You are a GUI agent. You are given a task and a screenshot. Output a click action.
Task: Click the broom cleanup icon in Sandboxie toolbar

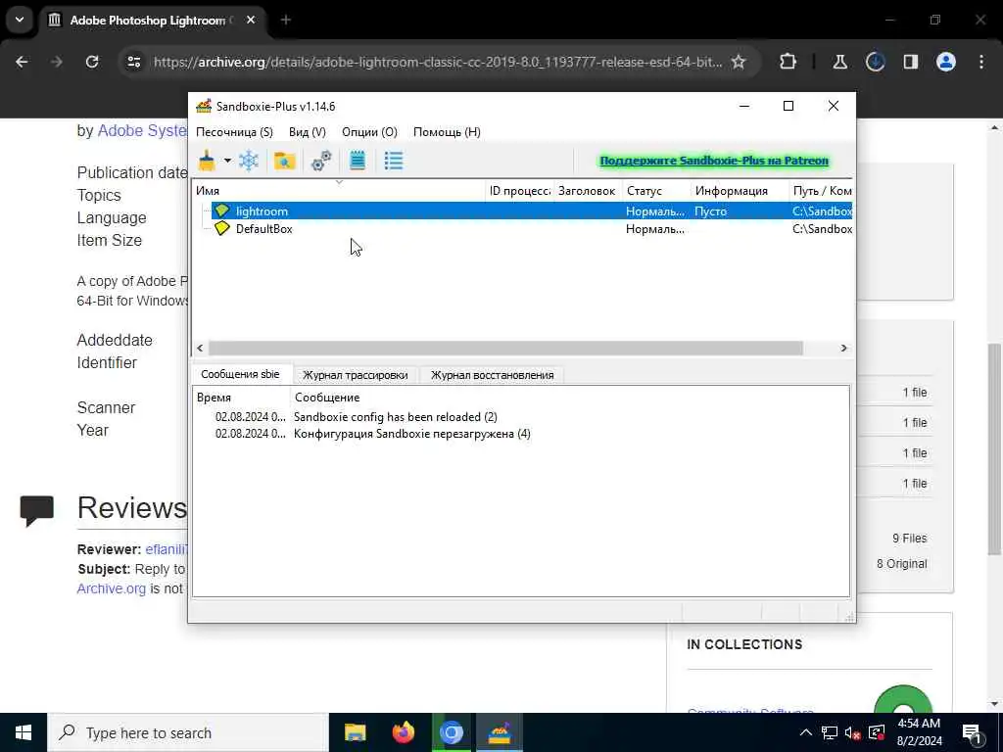pyautogui.click(x=207, y=161)
